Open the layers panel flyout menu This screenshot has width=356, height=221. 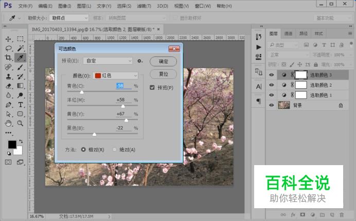click(x=350, y=33)
